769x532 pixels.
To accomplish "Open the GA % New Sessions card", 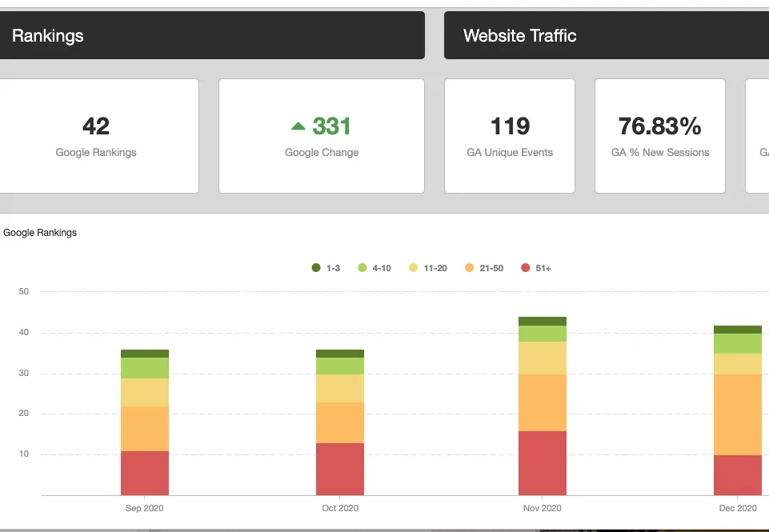I will 660,136.
